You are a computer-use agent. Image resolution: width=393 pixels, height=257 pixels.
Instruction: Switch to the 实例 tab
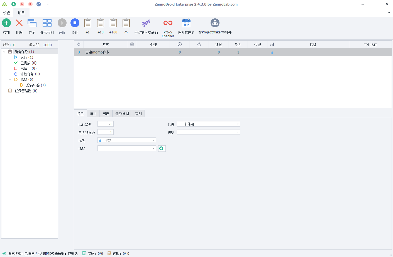coord(138,114)
